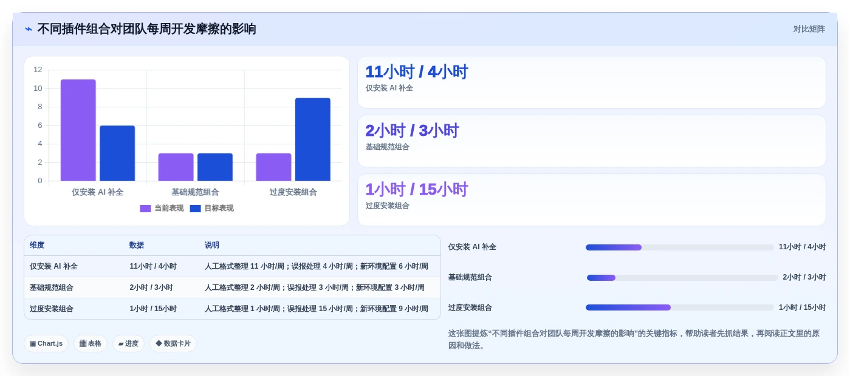This screenshot has width=850, height=376.
Task: Click the 仅安装 AI 补全 progress bar
Action: pyautogui.click(x=680, y=247)
